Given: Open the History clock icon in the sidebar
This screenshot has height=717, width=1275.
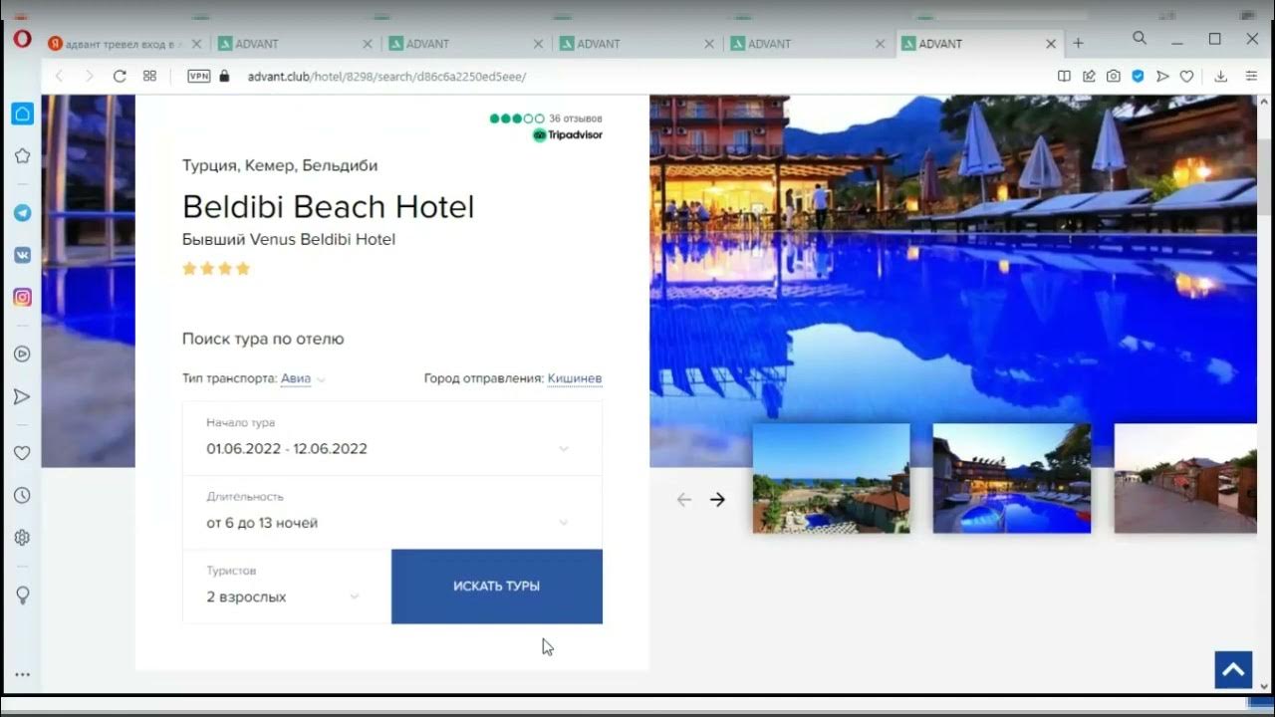Looking at the screenshot, I should pyautogui.click(x=22, y=495).
